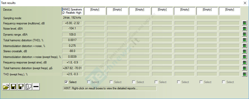Open the Frequency response (multitone) graph icon
The height and width of the screenshot is (99, 249).
click(245, 23)
